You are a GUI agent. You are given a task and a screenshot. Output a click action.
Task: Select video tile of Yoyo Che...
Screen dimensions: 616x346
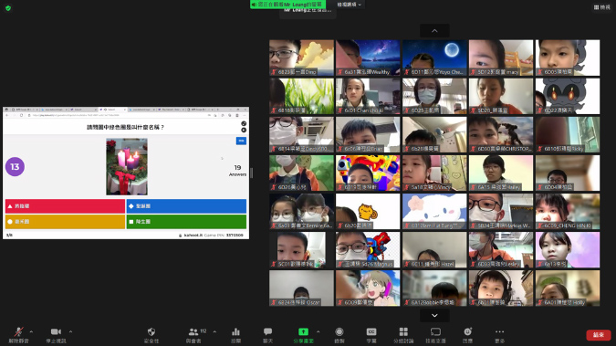point(435,58)
